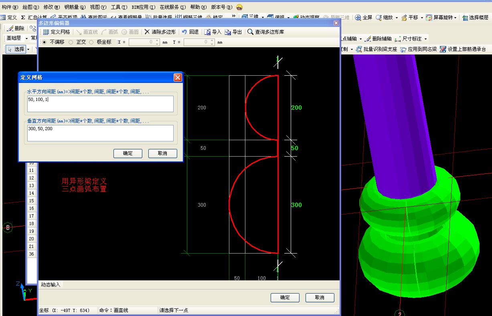Click 取消 in 定义网格 dialog
The image size is (492, 316).
click(x=162, y=153)
